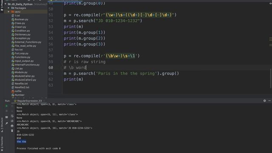Click print(m.group(3)) on line 56
This screenshot has width=272, height=153.
point(85,44)
